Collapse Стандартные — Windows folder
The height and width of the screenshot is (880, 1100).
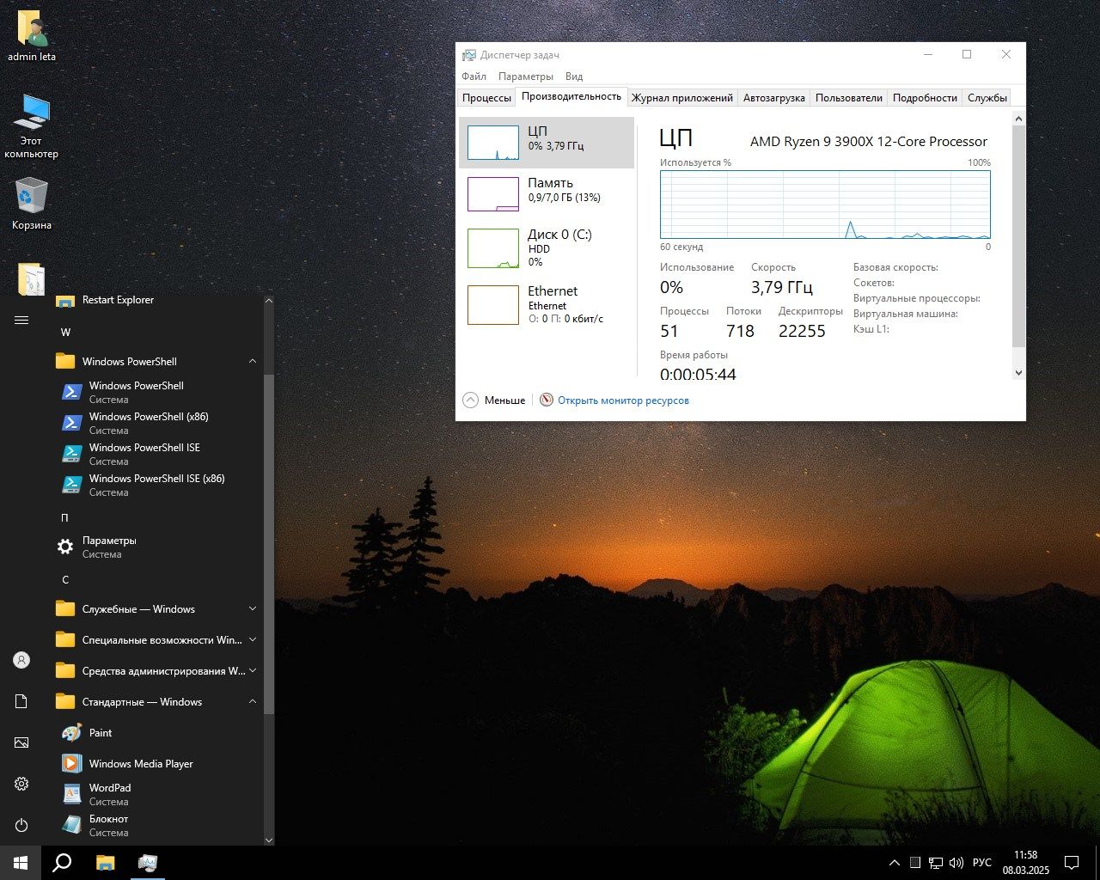click(x=158, y=702)
